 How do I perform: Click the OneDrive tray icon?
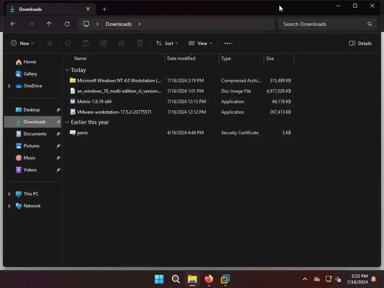click(317, 279)
